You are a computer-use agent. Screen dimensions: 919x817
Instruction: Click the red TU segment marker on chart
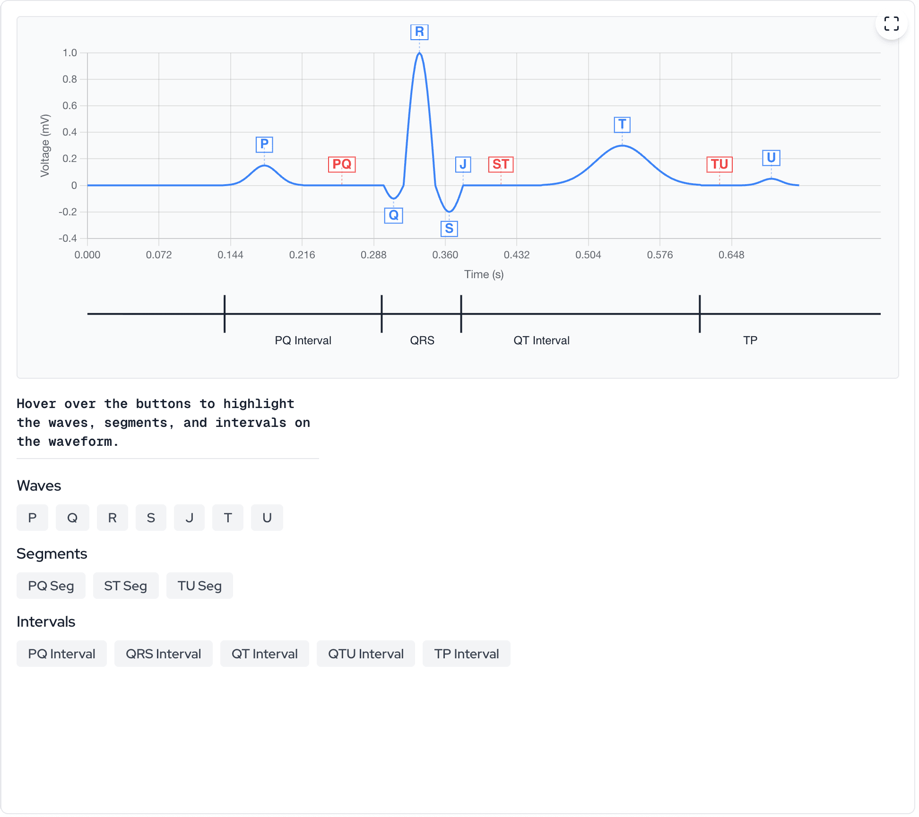[x=719, y=164]
